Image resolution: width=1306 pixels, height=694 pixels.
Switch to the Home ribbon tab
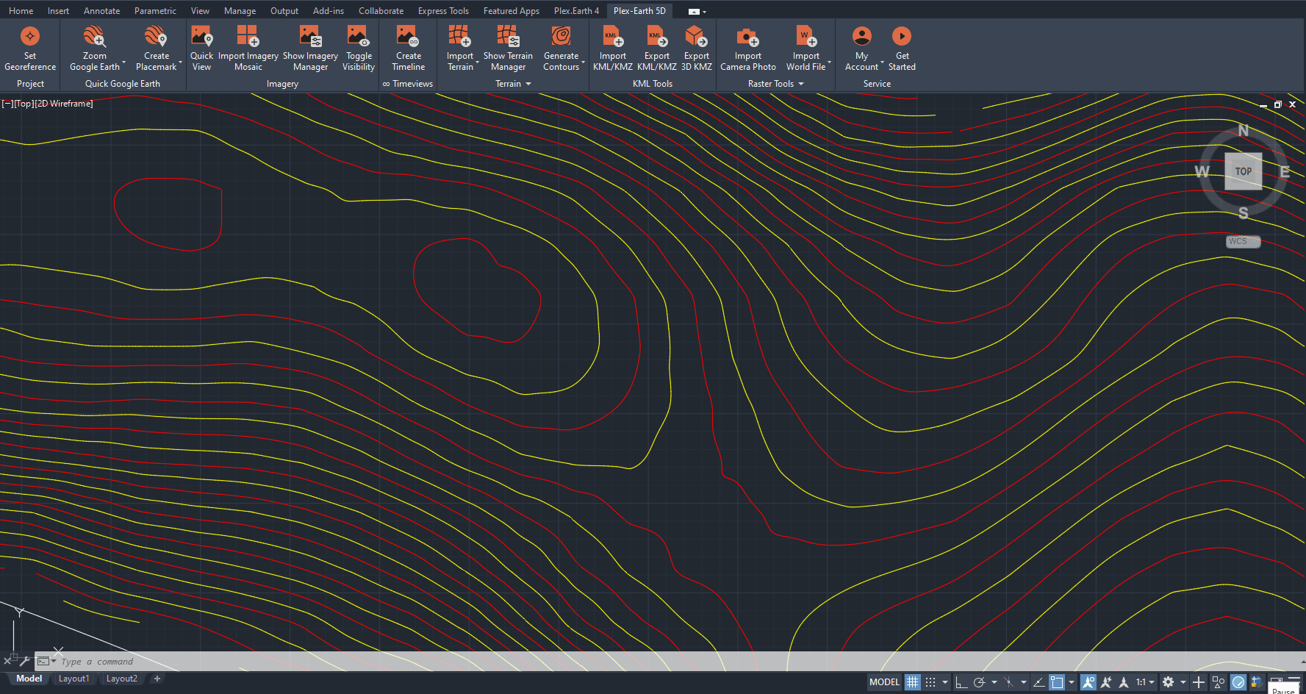[x=21, y=11]
